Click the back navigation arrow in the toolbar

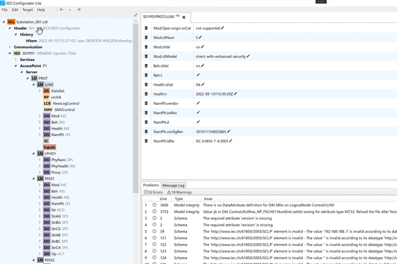pyautogui.click(x=62, y=9)
